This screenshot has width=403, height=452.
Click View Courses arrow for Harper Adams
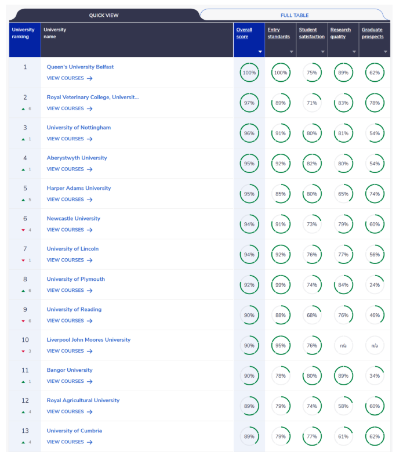[x=90, y=200]
